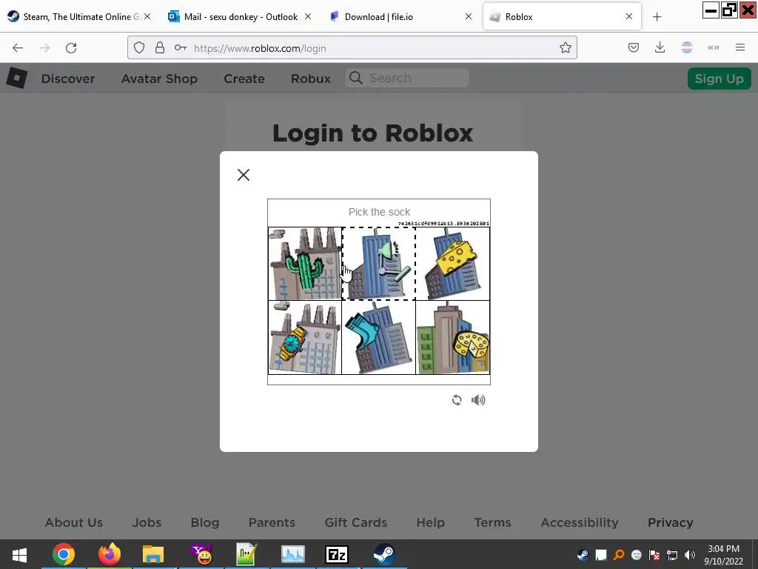Refresh the captcha challenge

pyautogui.click(x=457, y=400)
